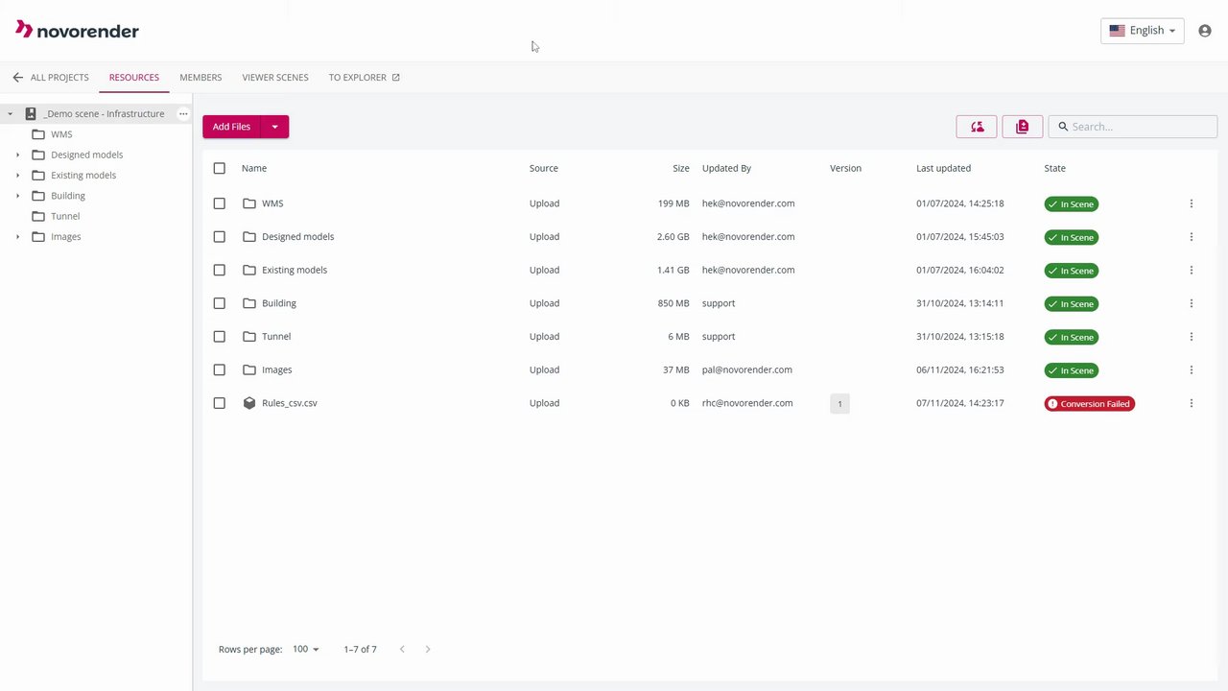The image size is (1228, 691).
Task: Switch to the Members tab
Action: tap(201, 78)
